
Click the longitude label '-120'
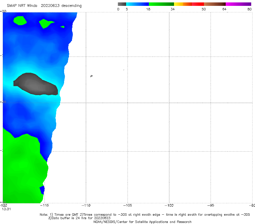3,205
